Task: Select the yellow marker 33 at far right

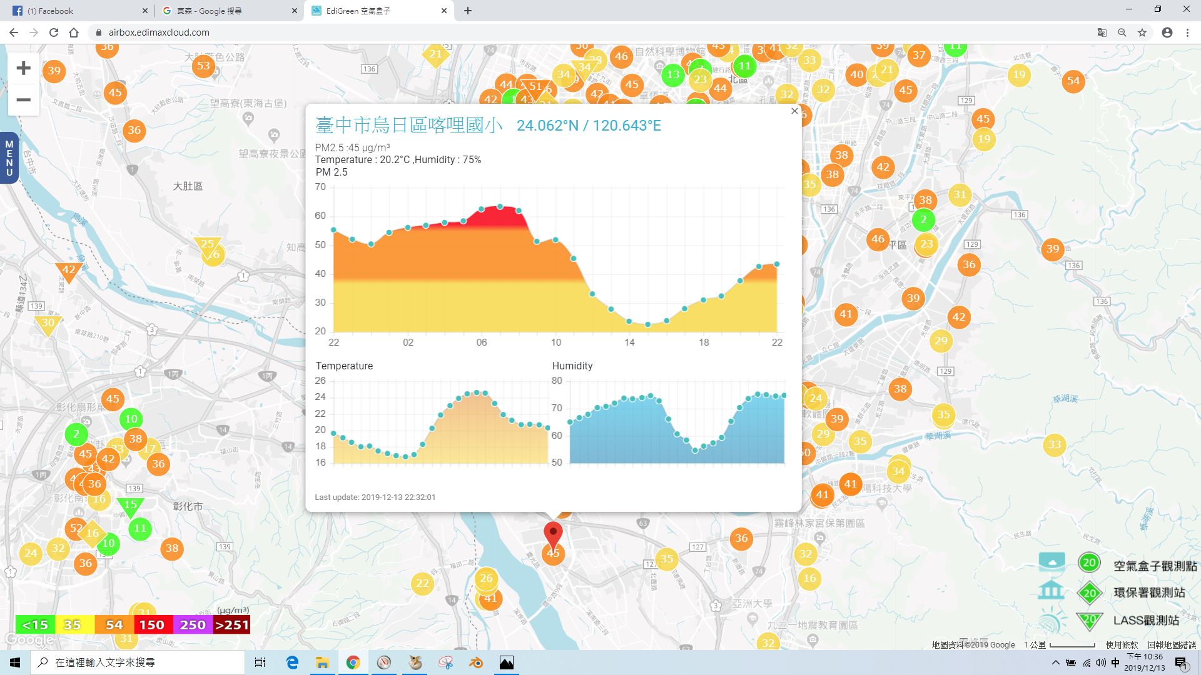Action: click(1055, 445)
